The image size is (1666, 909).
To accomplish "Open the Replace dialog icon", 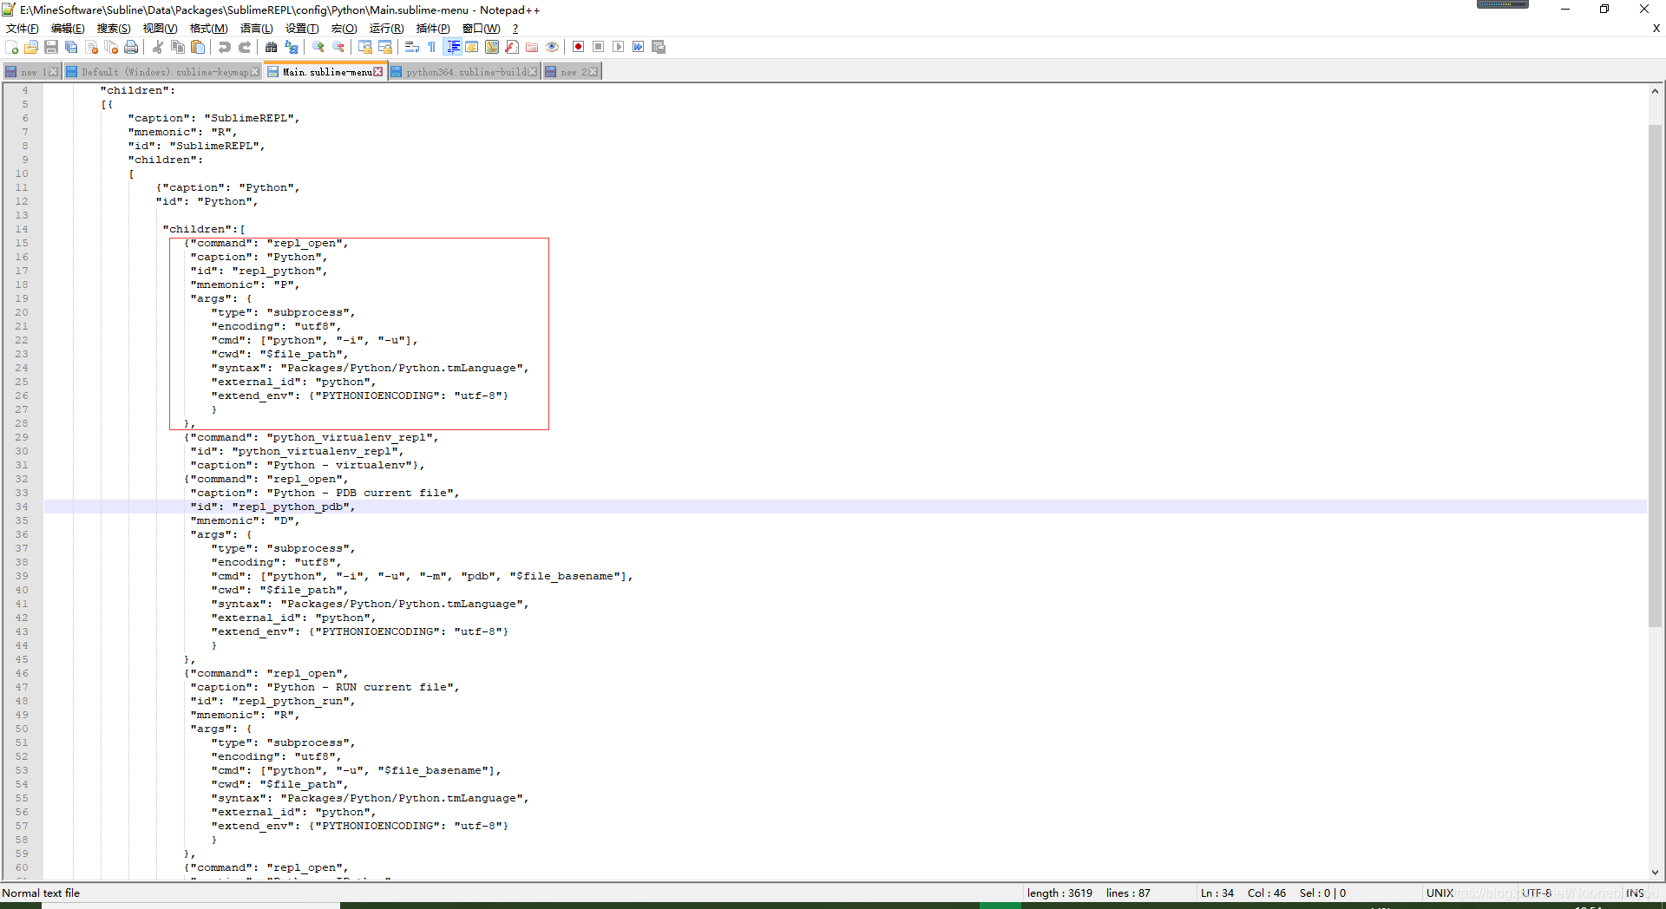I will click(292, 47).
